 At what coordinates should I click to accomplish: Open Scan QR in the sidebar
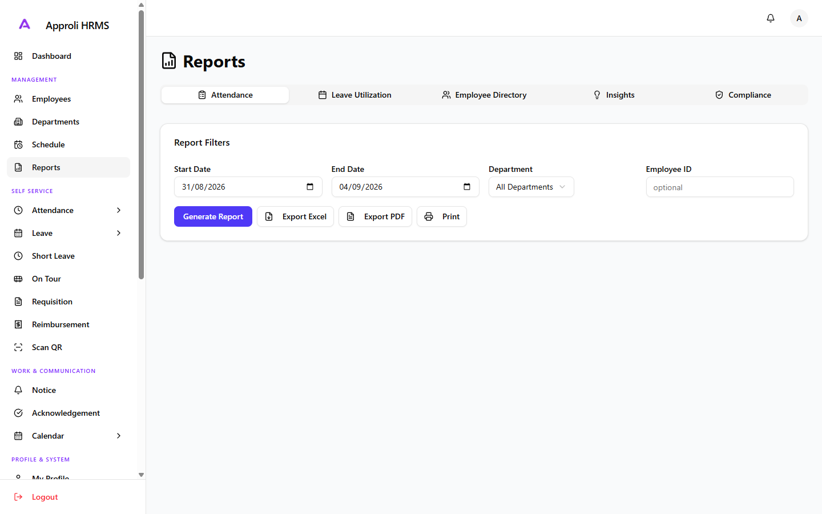pyautogui.click(x=68, y=347)
